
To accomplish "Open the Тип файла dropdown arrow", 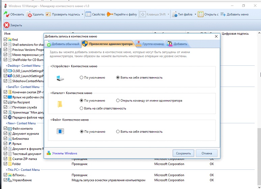I will pyautogui.click(x=195, y=14).
